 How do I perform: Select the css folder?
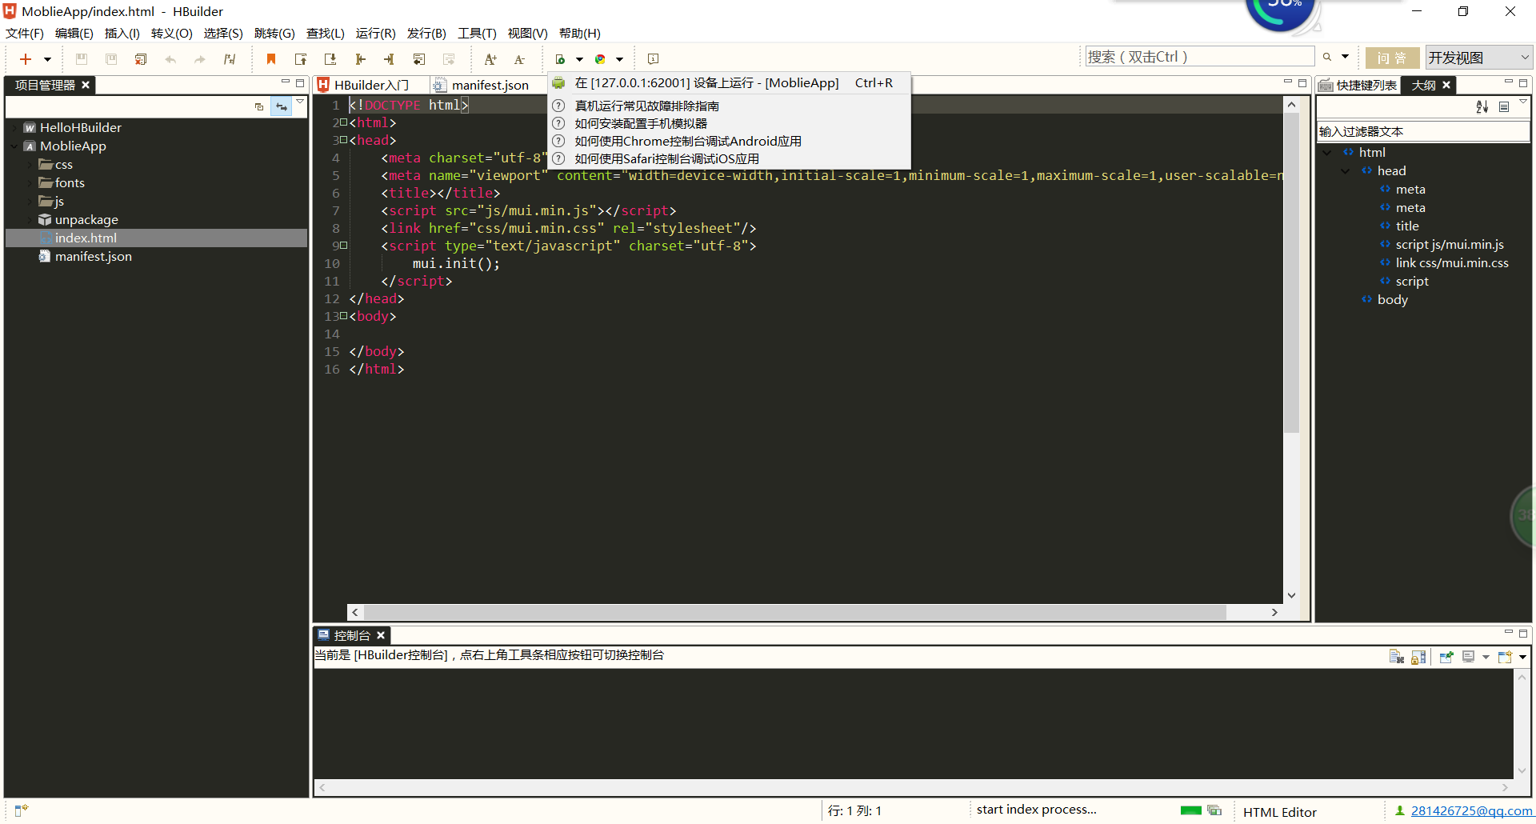point(64,164)
